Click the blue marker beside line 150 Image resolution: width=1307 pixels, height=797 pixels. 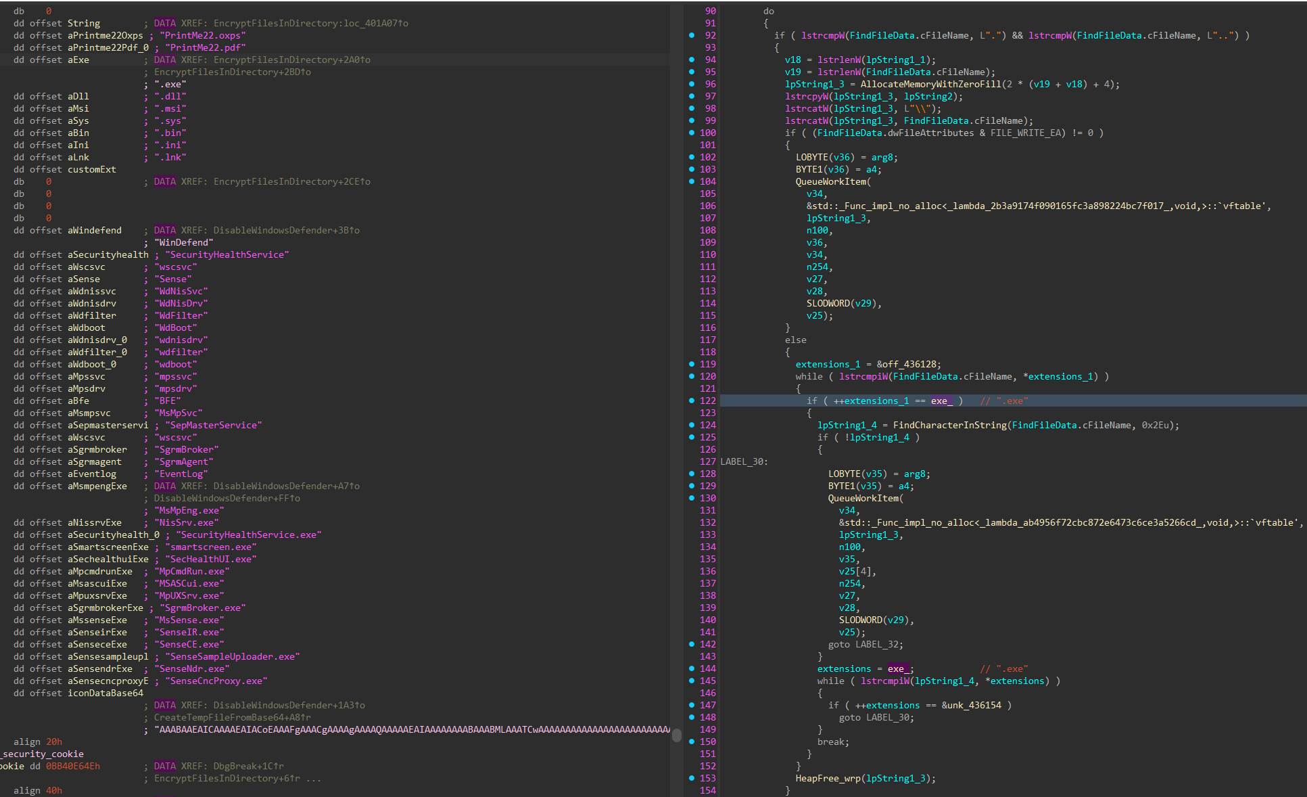tap(691, 742)
